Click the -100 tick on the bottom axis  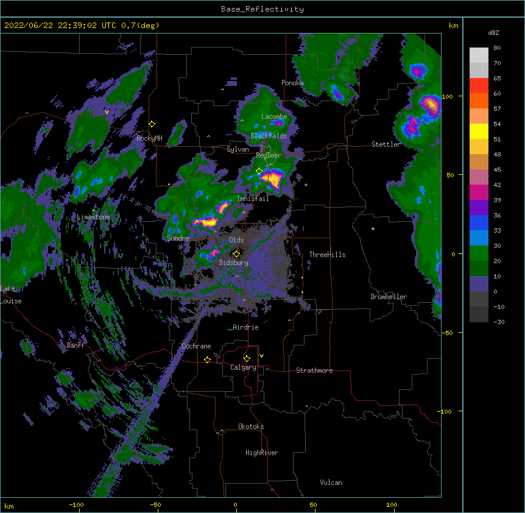click(76, 505)
